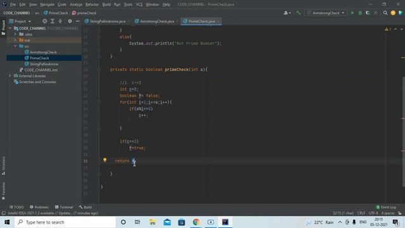Select PrimeCheck in project tree
The height and width of the screenshot is (228, 405).
[39, 58]
